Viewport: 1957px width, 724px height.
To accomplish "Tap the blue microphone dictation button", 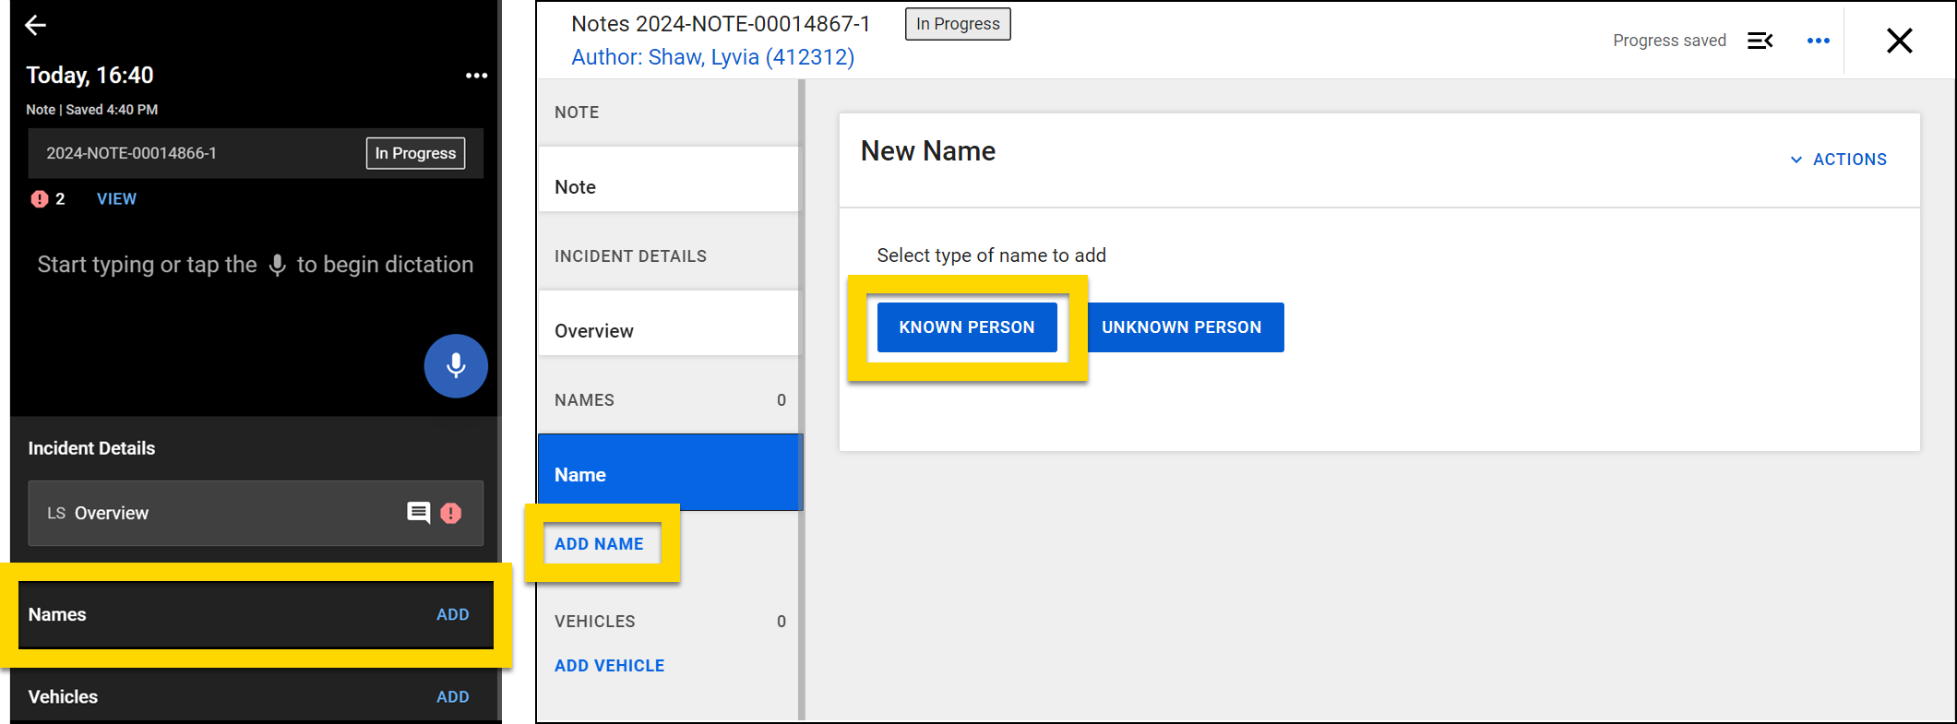I will (x=456, y=366).
